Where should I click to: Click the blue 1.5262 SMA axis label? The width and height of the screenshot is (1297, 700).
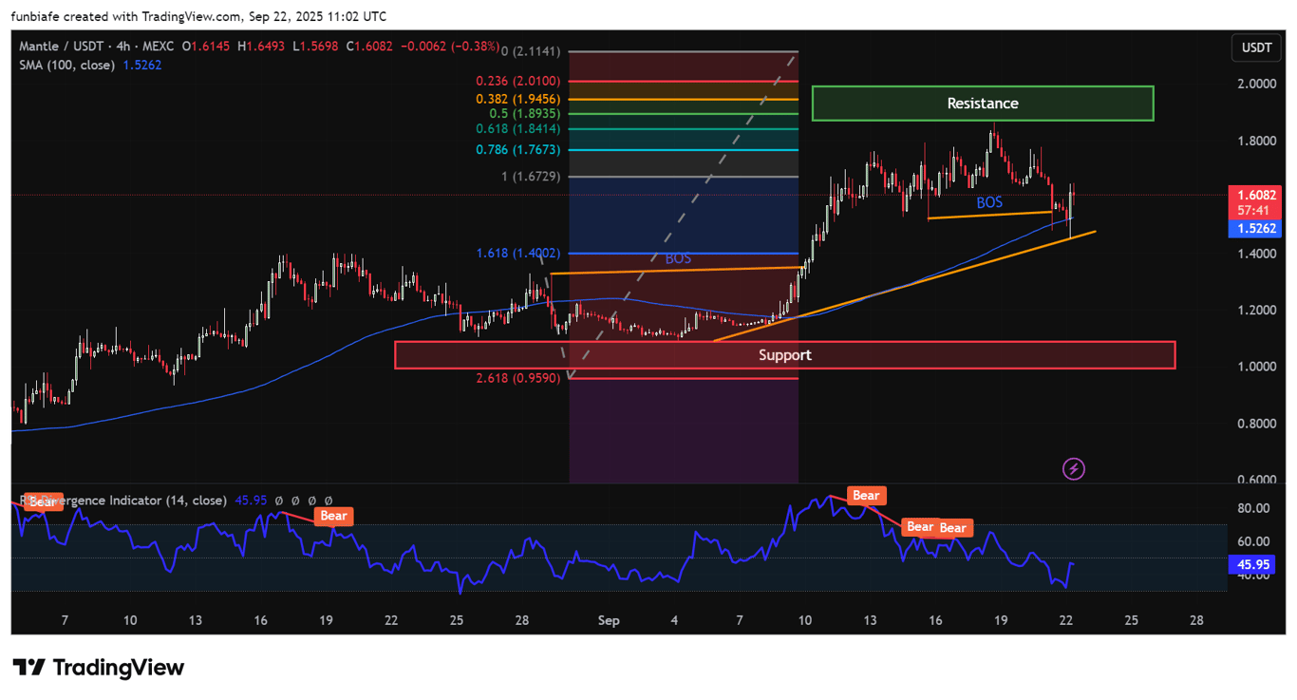(1255, 229)
